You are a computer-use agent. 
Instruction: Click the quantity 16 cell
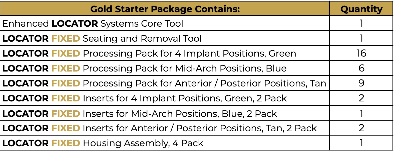[x=361, y=53]
